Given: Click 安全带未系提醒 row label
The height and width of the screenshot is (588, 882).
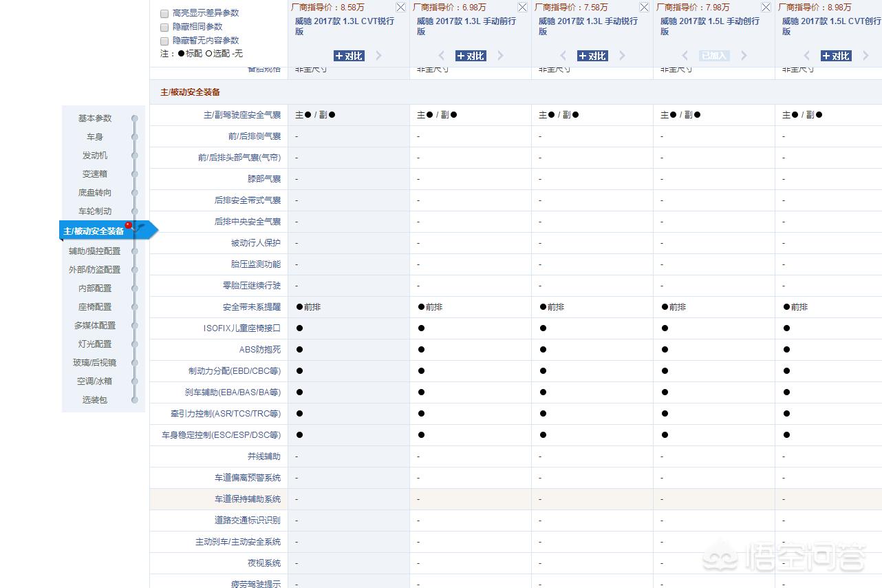Looking at the screenshot, I should click(x=252, y=307).
